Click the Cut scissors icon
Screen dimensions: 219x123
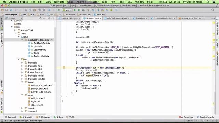pyautogui.click(x=26, y=10)
